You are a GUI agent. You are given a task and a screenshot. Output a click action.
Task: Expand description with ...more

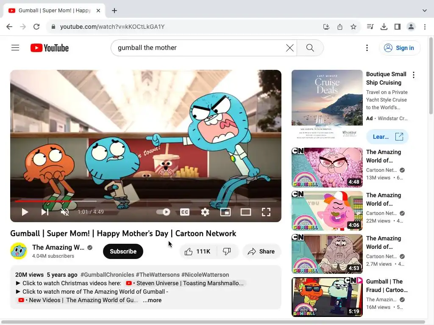tap(152, 300)
